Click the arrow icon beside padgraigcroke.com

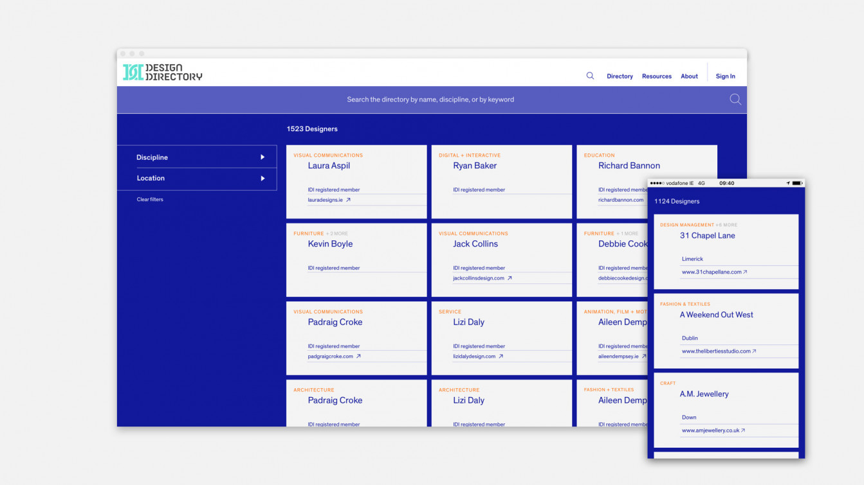click(358, 357)
